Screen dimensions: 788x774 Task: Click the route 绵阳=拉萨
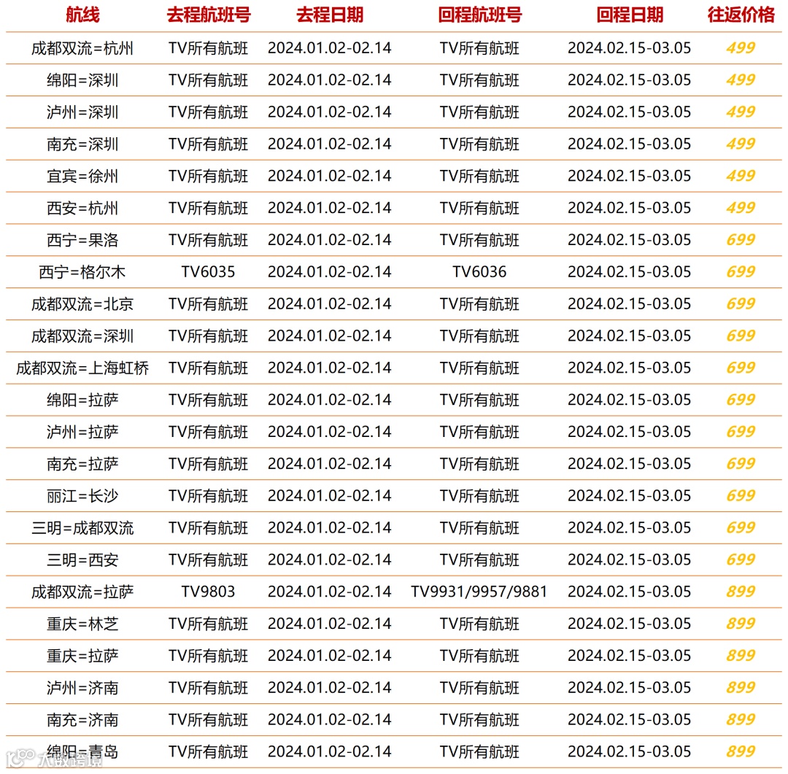[x=82, y=400]
